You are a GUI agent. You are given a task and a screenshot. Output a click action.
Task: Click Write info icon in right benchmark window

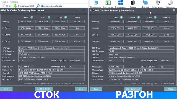point(139,17)
